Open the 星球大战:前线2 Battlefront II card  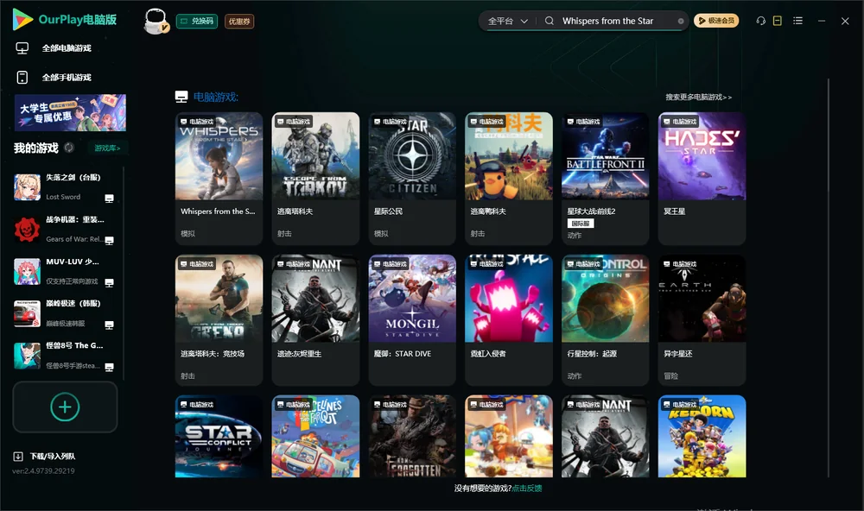click(605, 179)
